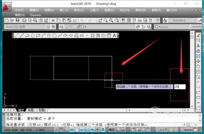Select the Line tool in draw toolbar
Screen dimensions: 204x134
pyautogui.click(x=16, y=35)
